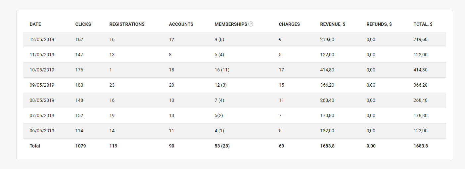Image resolution: width=465 pixels, height=169 pixels.
Task: Click the 414,80 revenue value
Action: point(327,70)
